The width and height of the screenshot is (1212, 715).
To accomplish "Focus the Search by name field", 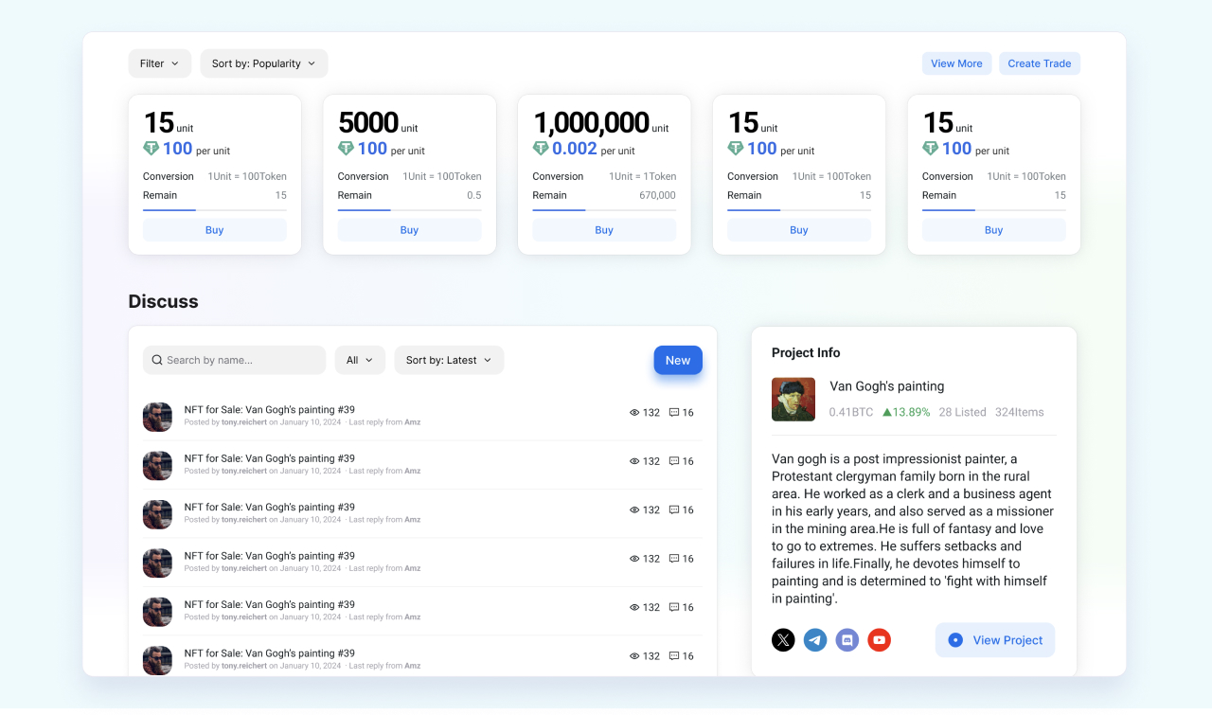I will click(241, 360).
